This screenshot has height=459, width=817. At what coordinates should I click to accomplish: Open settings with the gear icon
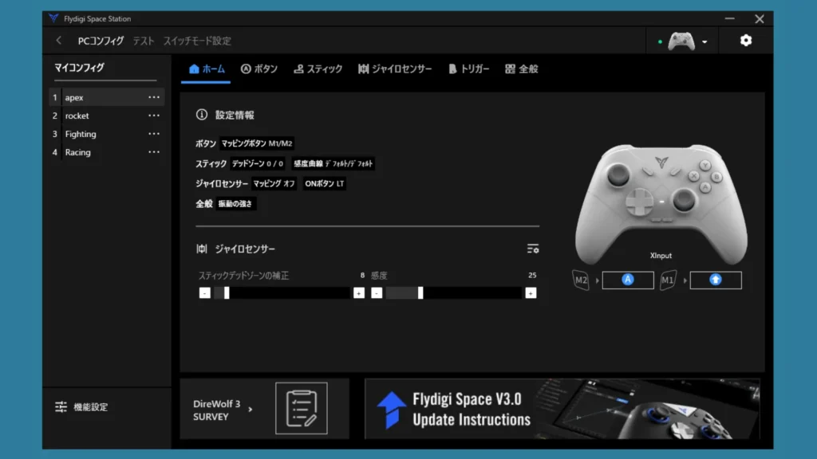746,40
